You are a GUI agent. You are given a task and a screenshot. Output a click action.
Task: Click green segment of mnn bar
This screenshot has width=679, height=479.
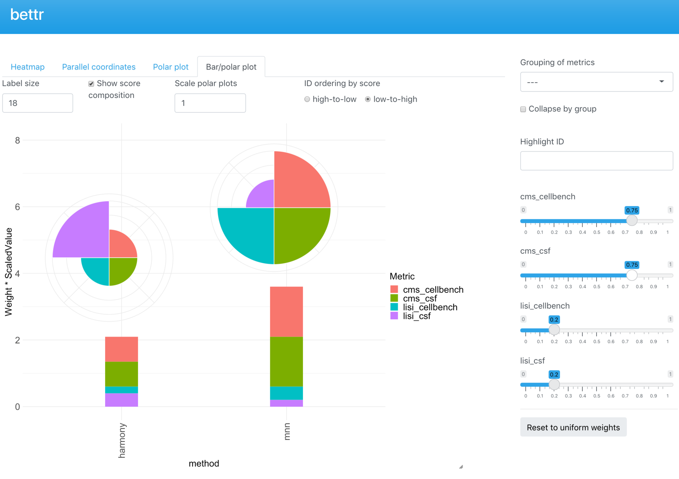(287, 361)
